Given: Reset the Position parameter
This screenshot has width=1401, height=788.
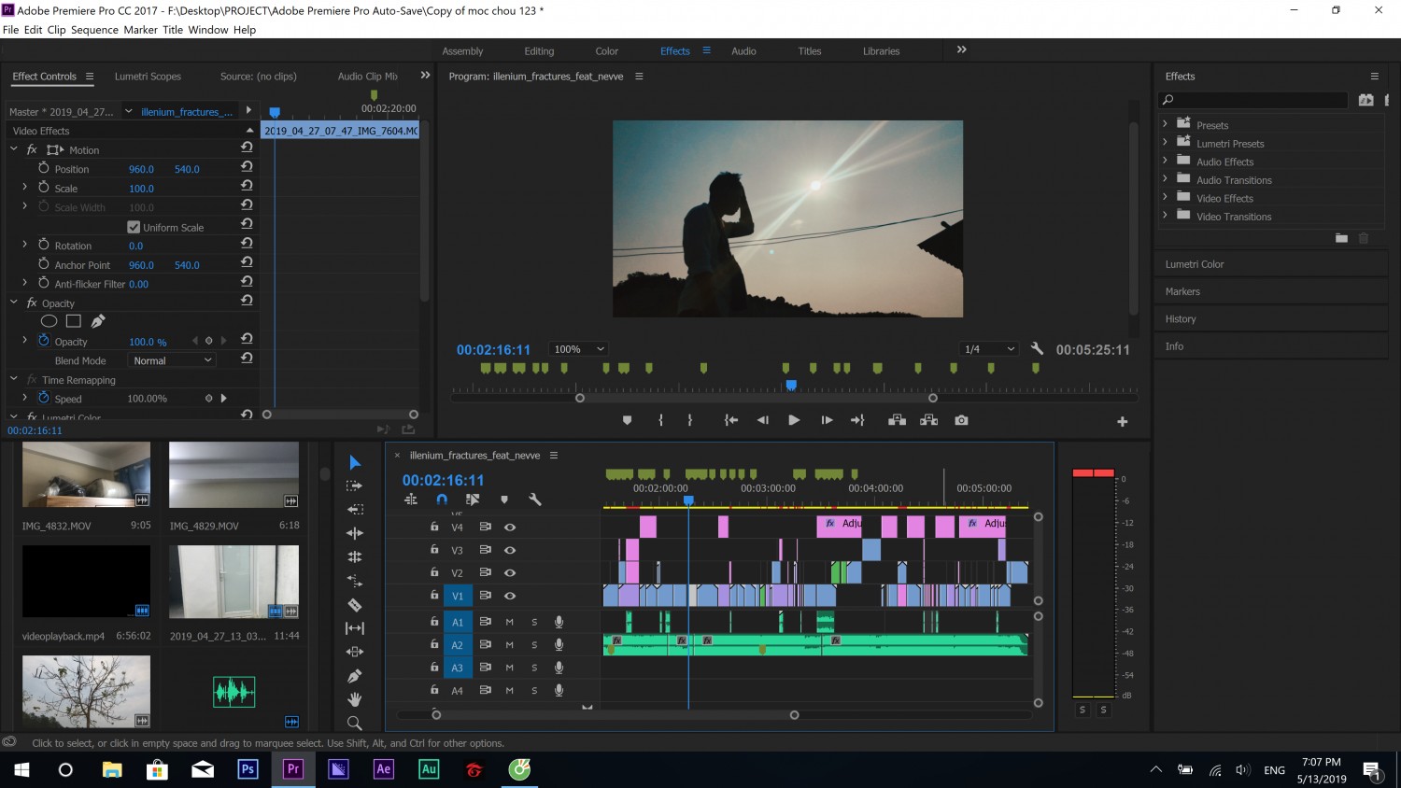Looking at the screenshot, I should click(x=247, y=166).
